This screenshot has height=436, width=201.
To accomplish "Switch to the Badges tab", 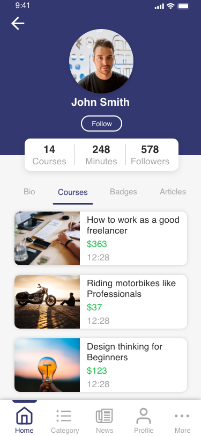I will coord(123,192).
